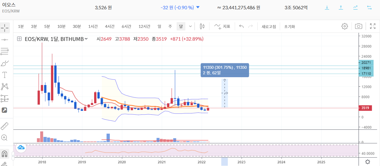Click the 3,526 원 current price
The image size is (380, 166).
(x=103, y=8)
